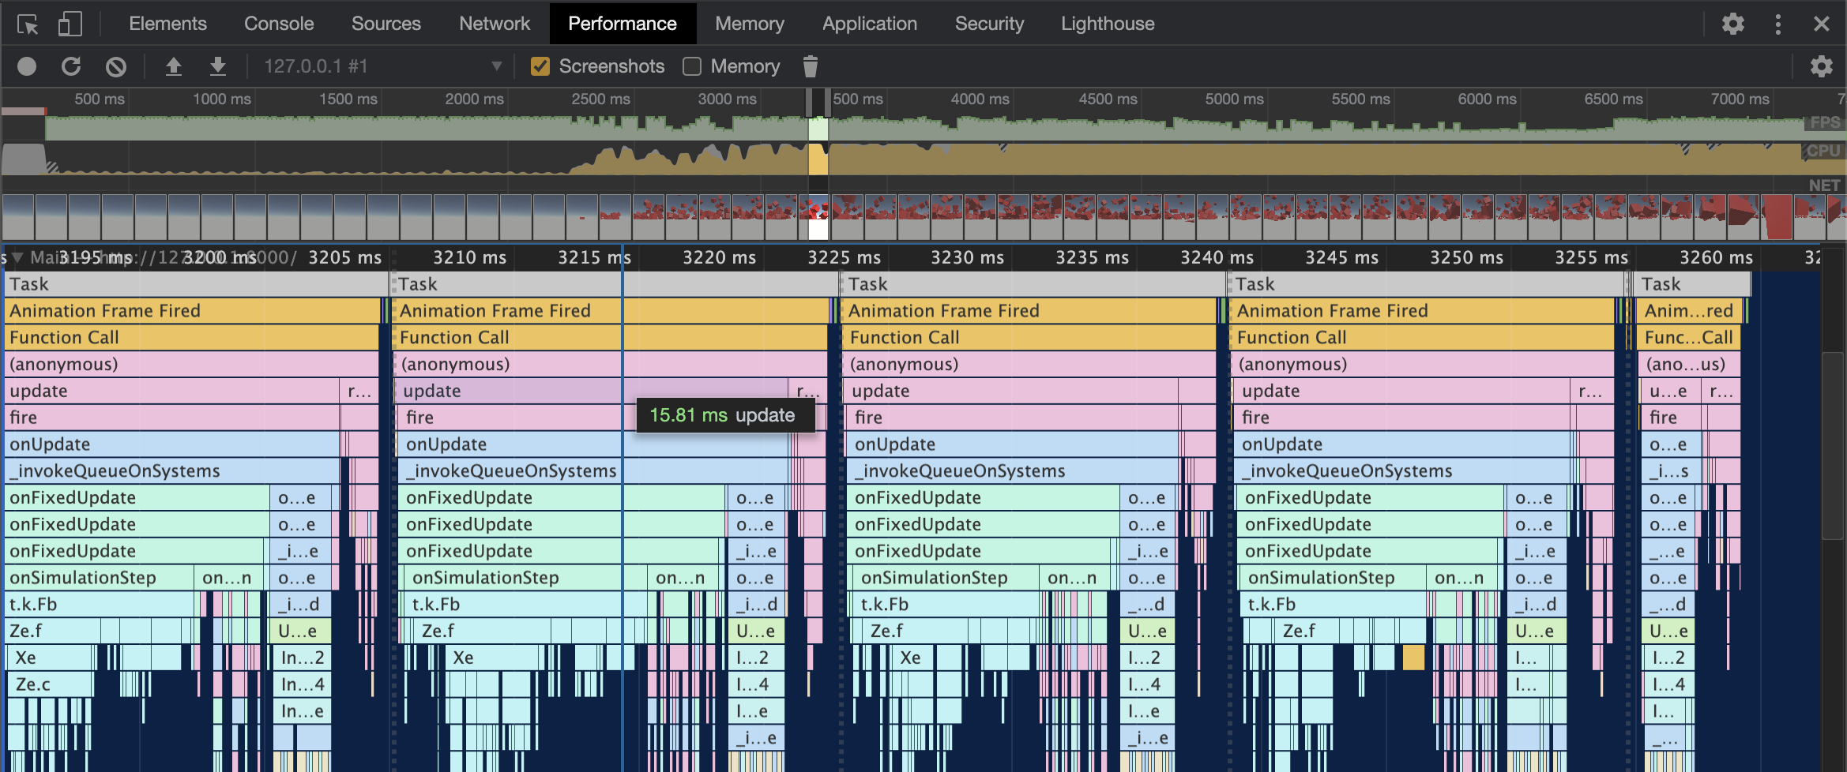The image size is (1847, 772).
Task: Select first fire flame bar
Action: coord(172,418)
